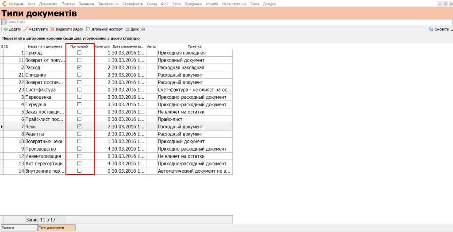The height and width of the screenshot is (232, 453).
Task: Toggle При потребі checkbox for Списание
Action: pos(80,75)
